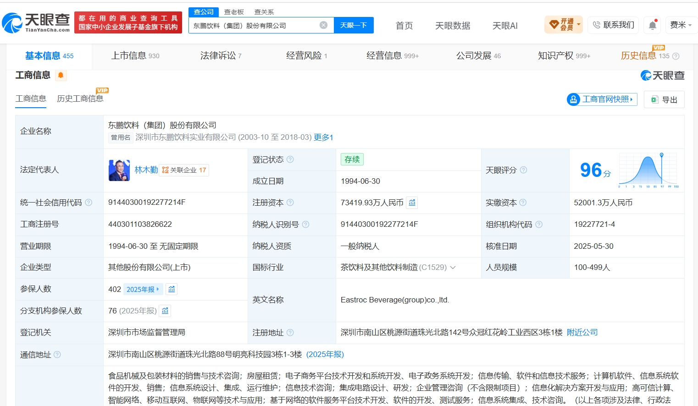Switch search mode to 查关系

(x=264, y=12)
